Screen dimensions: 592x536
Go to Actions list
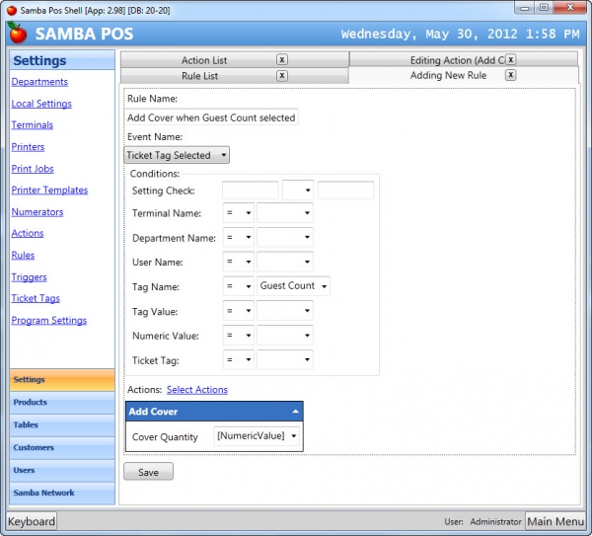28,233
